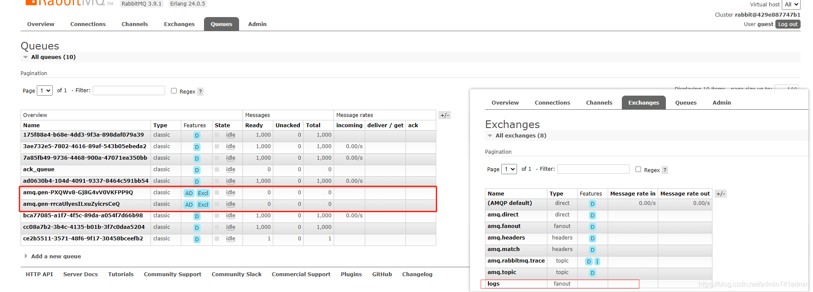This screenshot has height=292, width=813.
Task: Open queue ce2b5511-3571-48f6-9f17-30458bceefb2
Action: coord(83,239)
